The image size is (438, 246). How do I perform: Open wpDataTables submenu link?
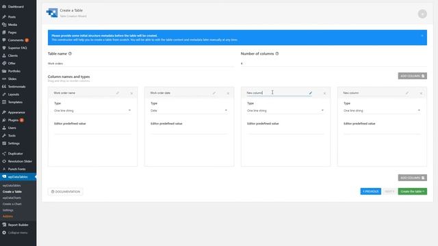point(12,185)
